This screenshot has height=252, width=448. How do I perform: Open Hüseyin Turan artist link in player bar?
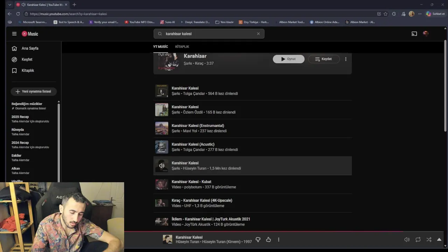187,242
